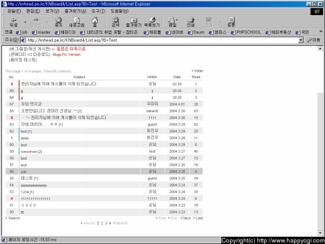Viewport: 325px width, 244px height.
Task: Click the Print (인쇄) toolbar icon
Action: pyautogui.click(x=190, y=22)
